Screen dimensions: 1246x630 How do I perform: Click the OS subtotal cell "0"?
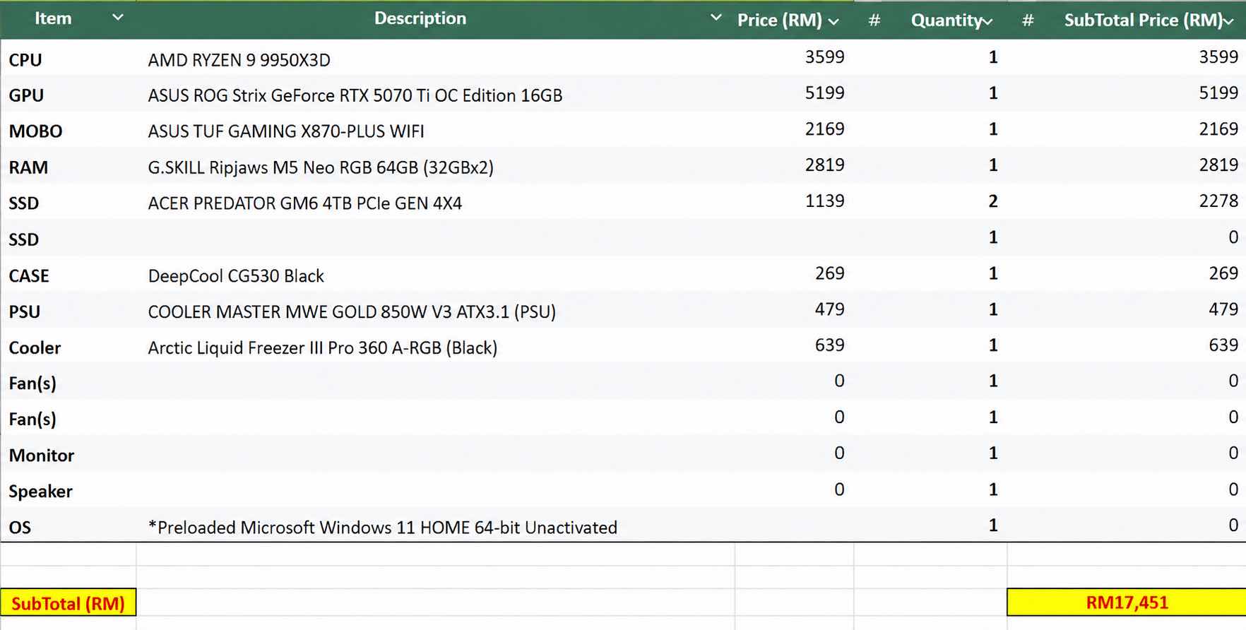pos(1233,525)
